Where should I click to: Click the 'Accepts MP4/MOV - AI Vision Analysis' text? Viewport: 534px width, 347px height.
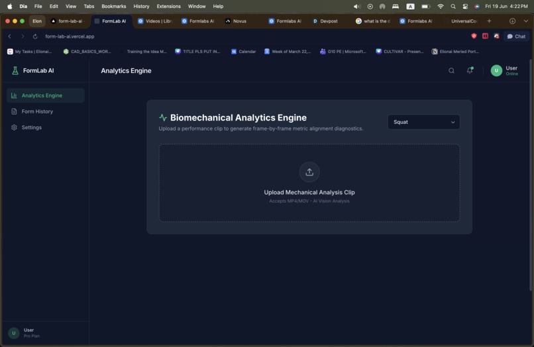point(309,201)
